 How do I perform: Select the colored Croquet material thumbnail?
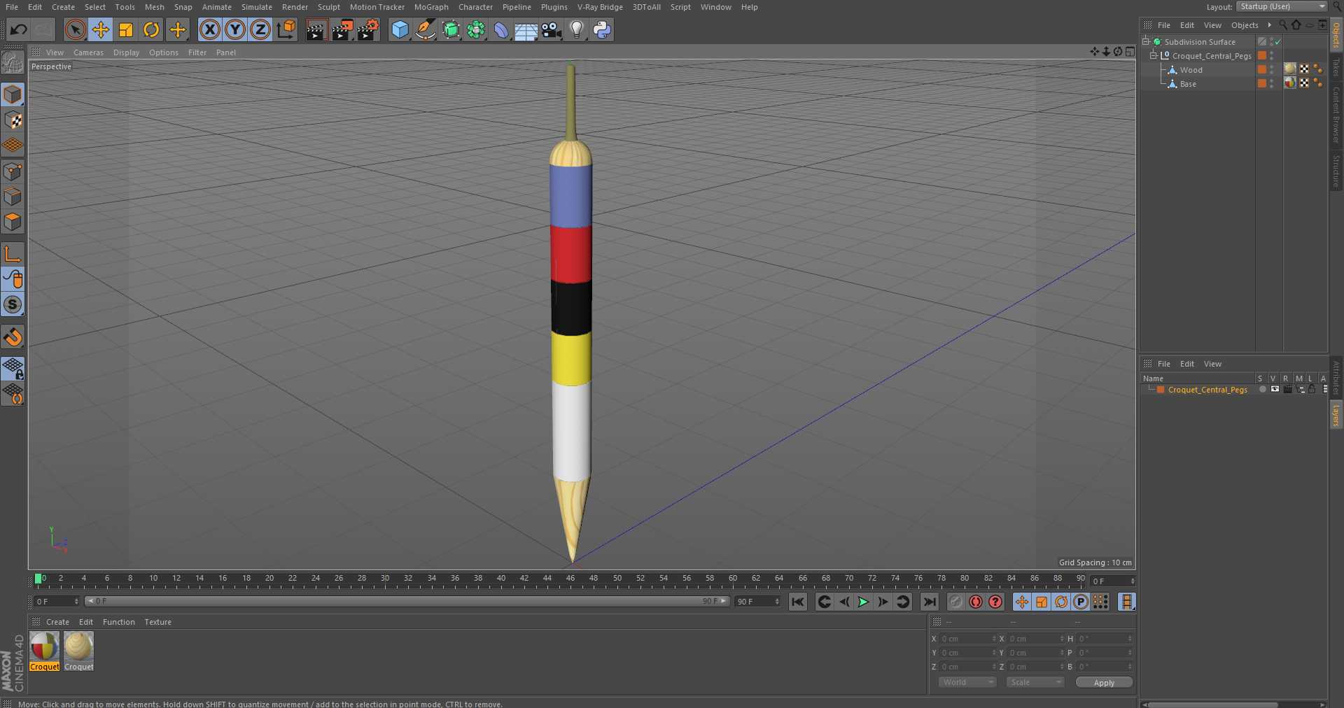coord(44,647)
